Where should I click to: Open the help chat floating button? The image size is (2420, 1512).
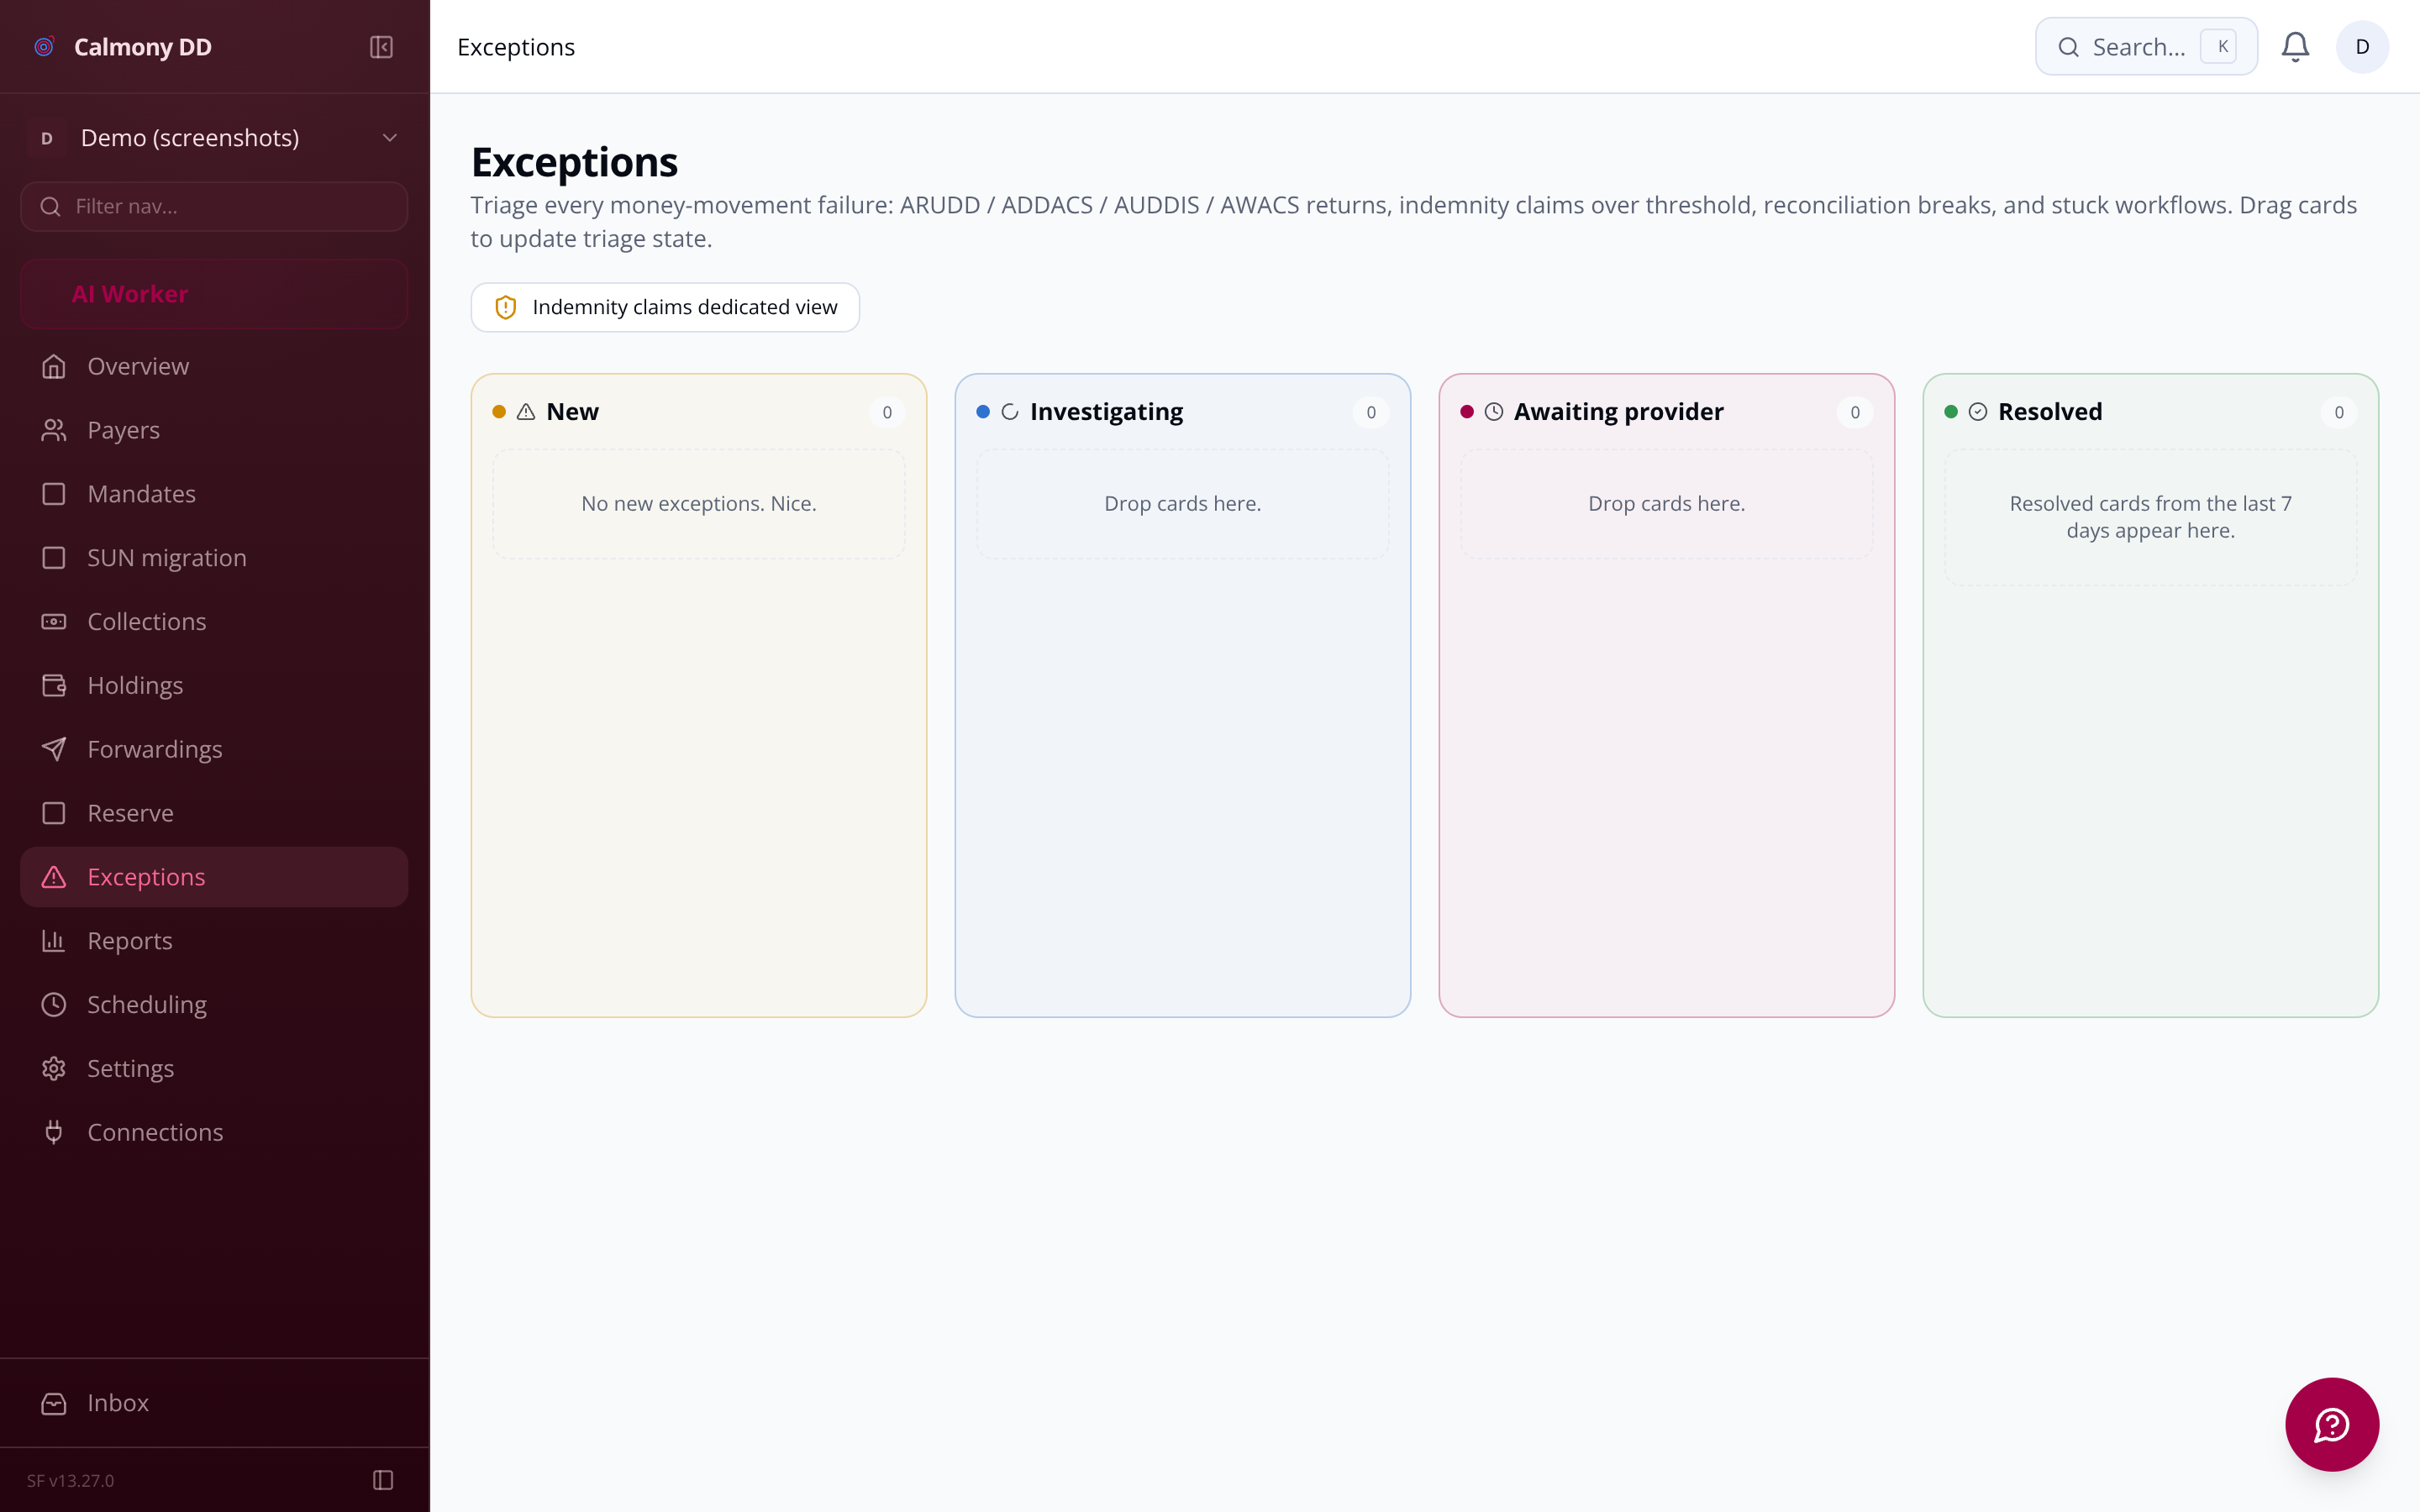(2332, 1425)
